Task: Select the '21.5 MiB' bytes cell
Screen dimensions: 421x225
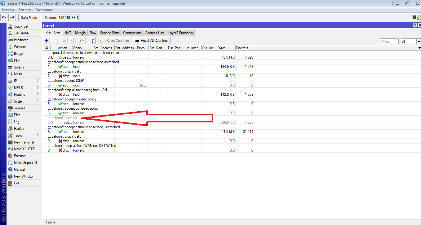Action: point(226,132)
